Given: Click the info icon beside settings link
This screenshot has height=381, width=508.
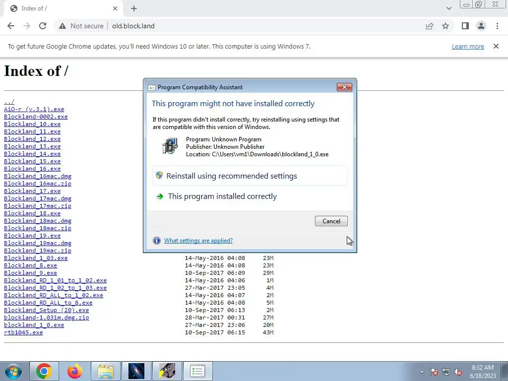Looking at the screenshot, I should pyautogui.click(x=156, y=241).
